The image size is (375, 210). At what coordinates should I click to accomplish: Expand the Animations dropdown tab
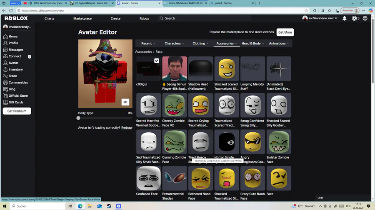tap(279, 43)
